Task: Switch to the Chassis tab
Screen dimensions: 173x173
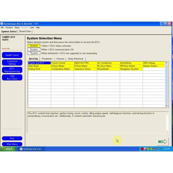Action: coord(60,59)
